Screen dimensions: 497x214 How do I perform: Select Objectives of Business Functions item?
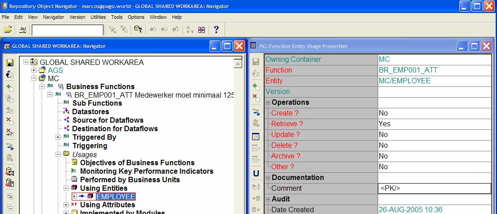(x=137, y=163)
